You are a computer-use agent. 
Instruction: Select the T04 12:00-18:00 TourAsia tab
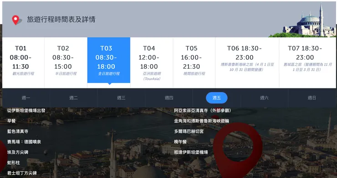click(x=152, y=62)
